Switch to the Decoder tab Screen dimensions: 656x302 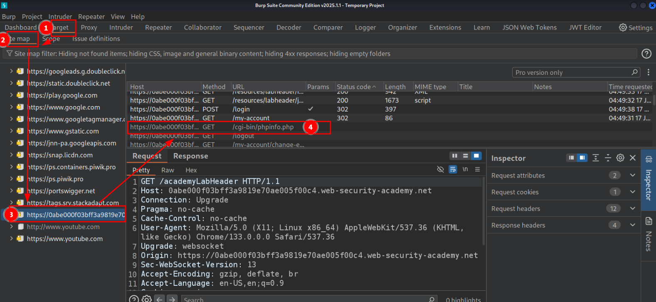pyautogui.click(x=289, y=27)
